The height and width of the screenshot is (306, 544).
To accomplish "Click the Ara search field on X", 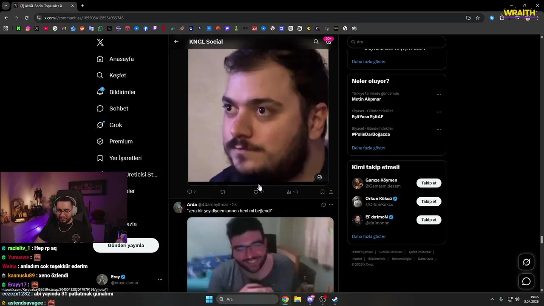I will pyautogui.click(x=397, y=42).
